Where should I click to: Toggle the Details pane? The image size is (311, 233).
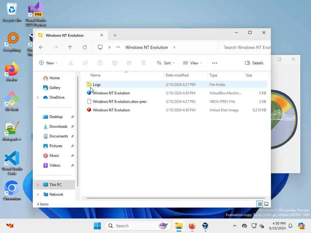click(254, 63)
